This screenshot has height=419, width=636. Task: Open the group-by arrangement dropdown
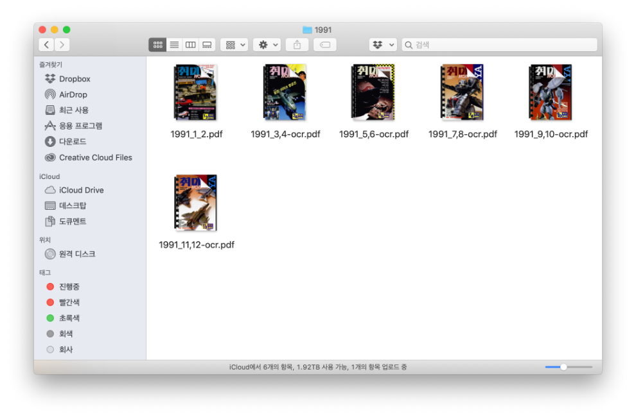234,45
